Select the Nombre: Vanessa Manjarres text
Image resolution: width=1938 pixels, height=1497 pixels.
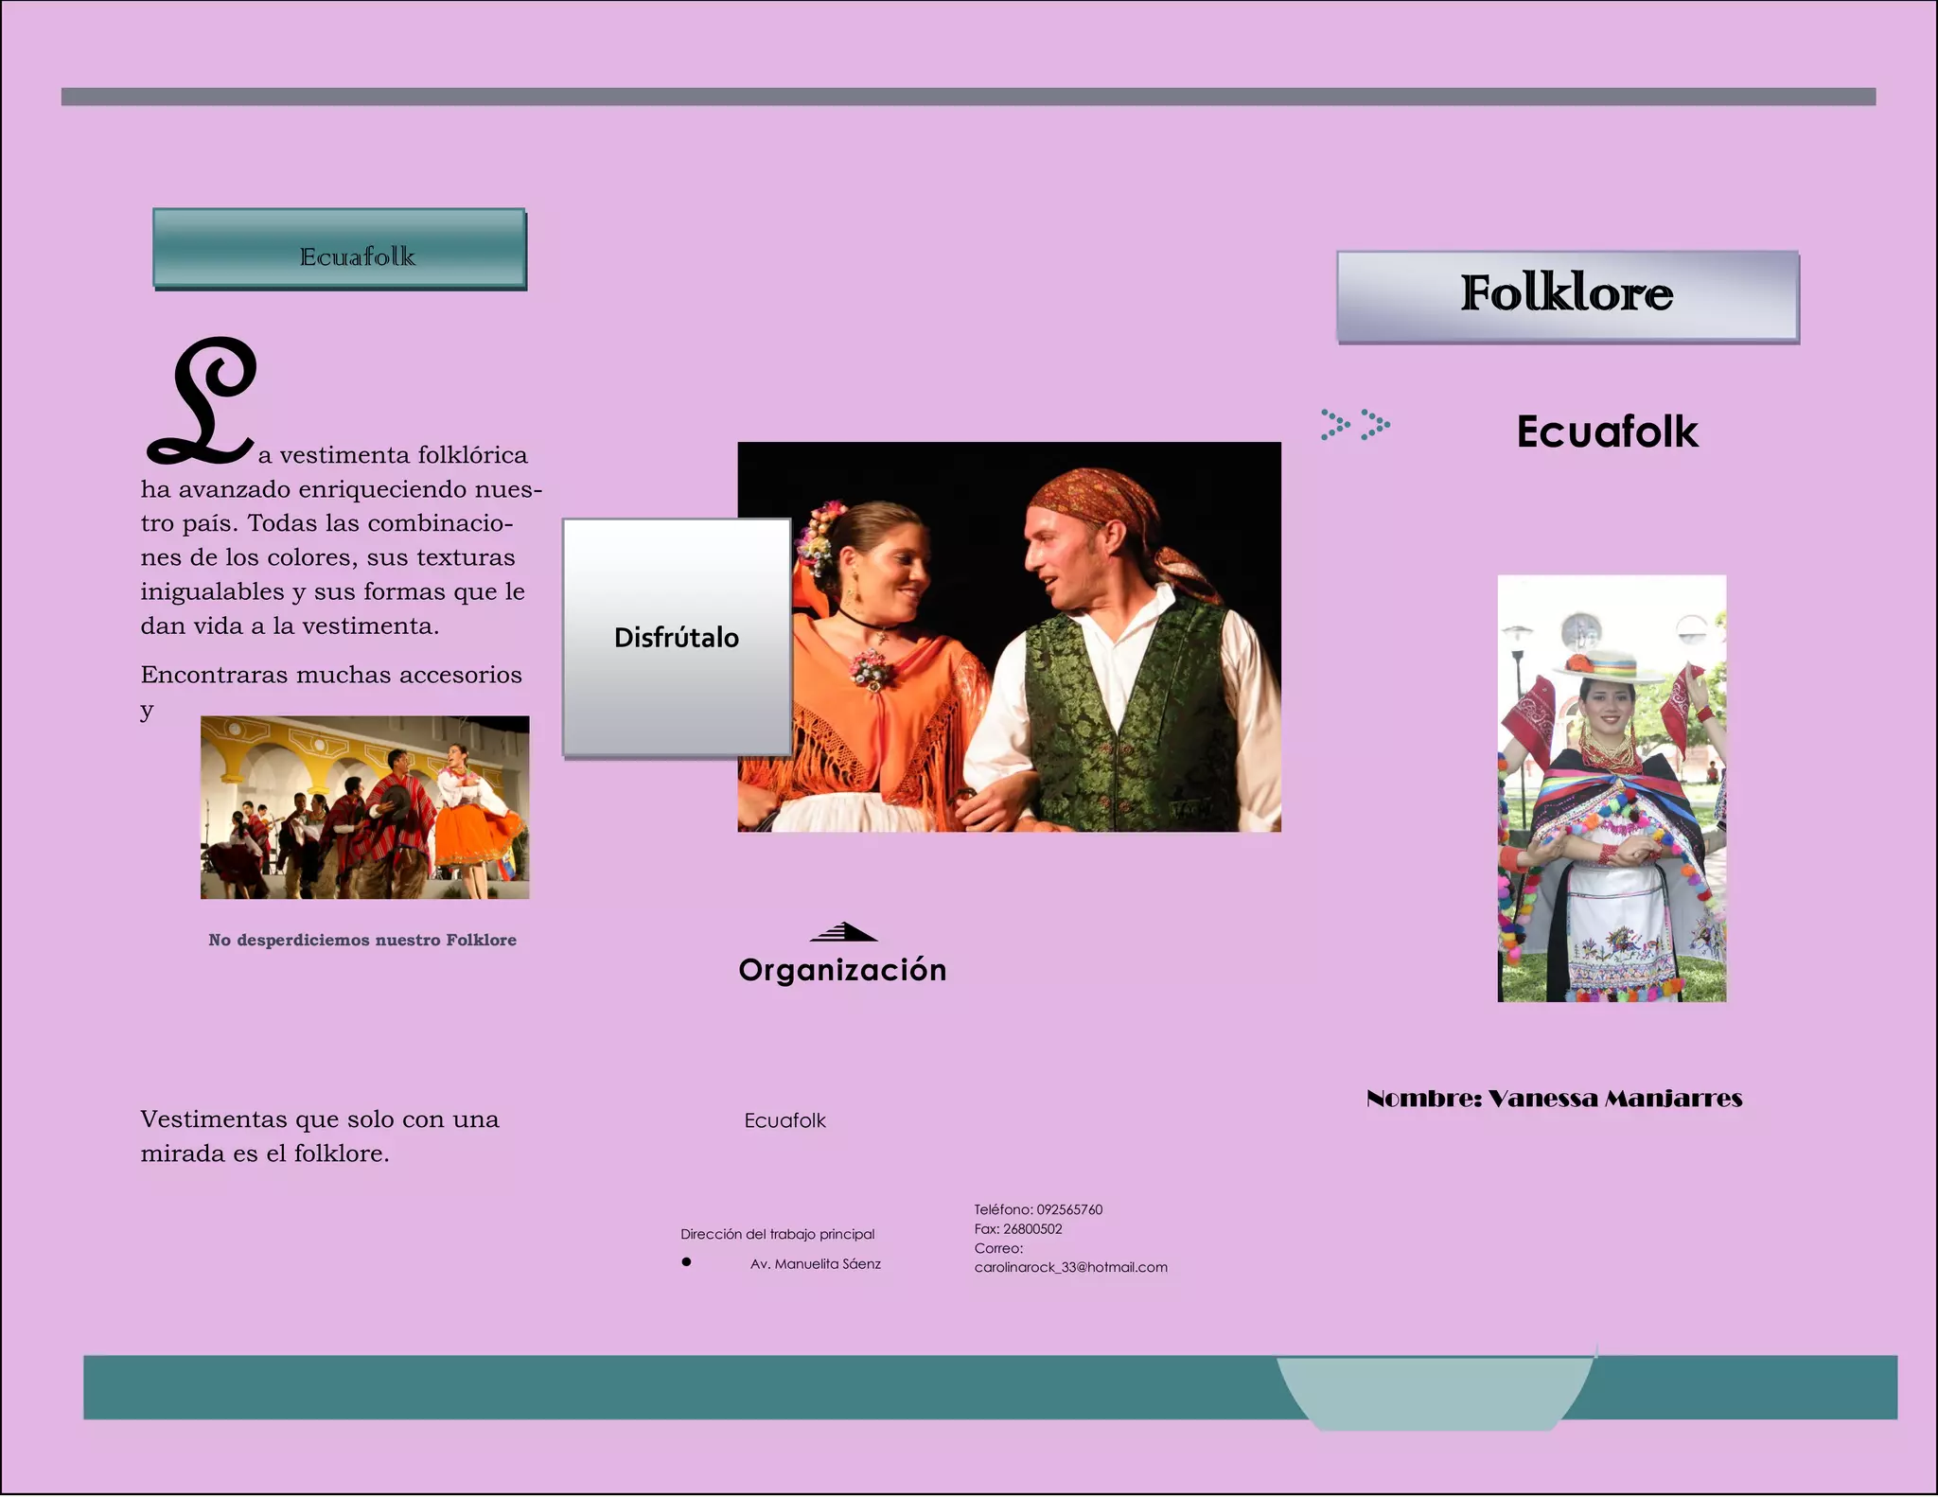1554,1099
